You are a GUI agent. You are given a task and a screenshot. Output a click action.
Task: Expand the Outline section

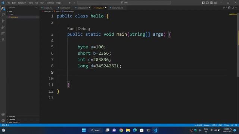23,117
